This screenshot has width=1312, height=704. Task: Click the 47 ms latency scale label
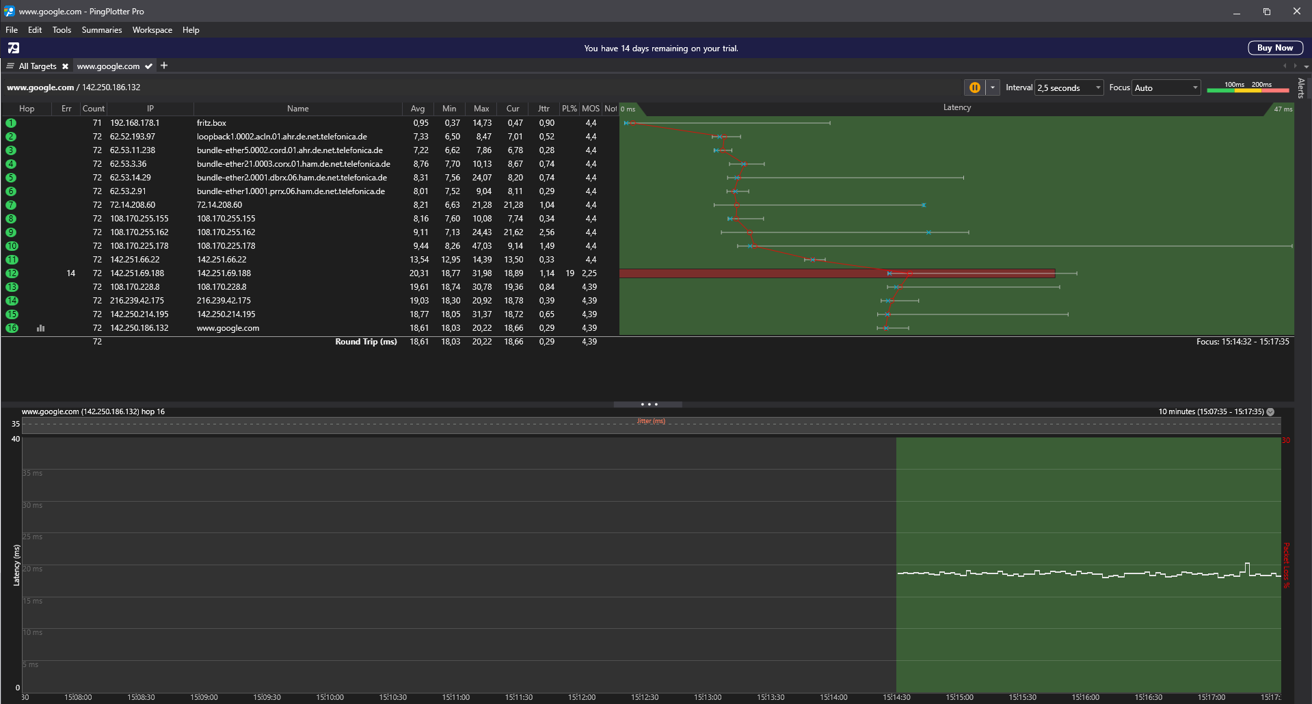(x=1283, y=109)
